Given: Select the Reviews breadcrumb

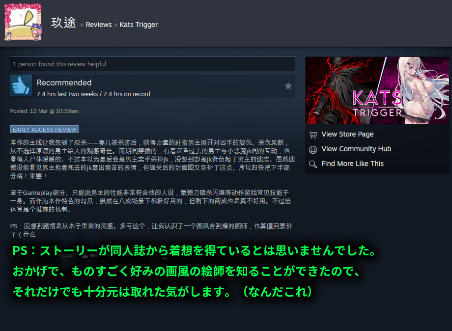Looking at the screenshot, I should [x=98, y=24].
